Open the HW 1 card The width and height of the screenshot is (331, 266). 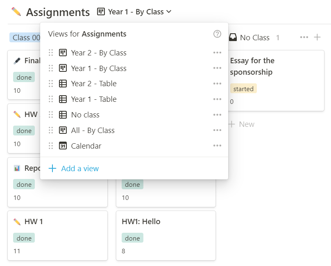coord(34,222)
